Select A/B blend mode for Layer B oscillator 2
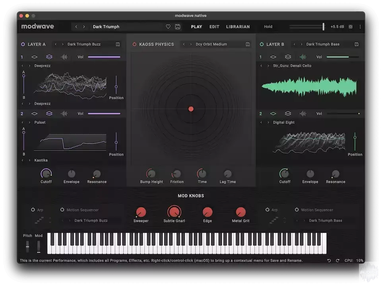Viewport: 382px width, 286px height. pyautogui.click(x=288, y=114)
